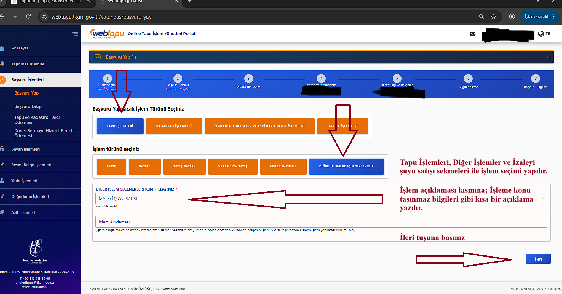This screenshot has height=294, width=562.
Task: Open Başvuru Takip submenu item
Action: [28, 106]
